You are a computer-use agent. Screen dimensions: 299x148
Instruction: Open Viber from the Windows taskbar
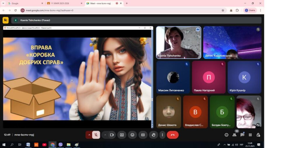click(60, 145)
